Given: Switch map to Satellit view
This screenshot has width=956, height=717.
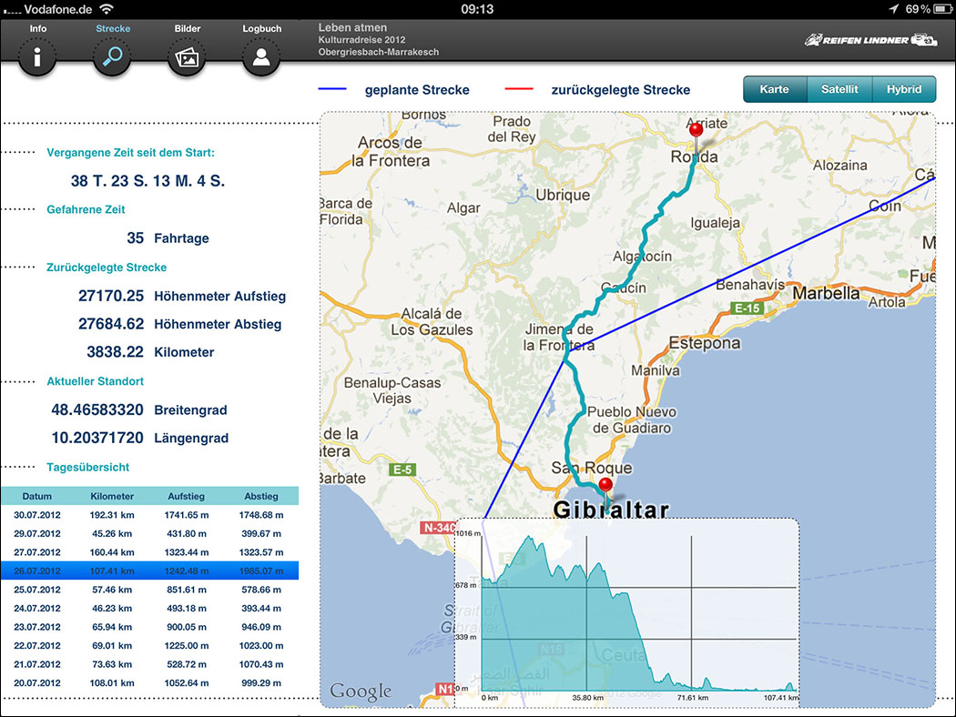Looking at the screenshot, I should pos(839,89).
